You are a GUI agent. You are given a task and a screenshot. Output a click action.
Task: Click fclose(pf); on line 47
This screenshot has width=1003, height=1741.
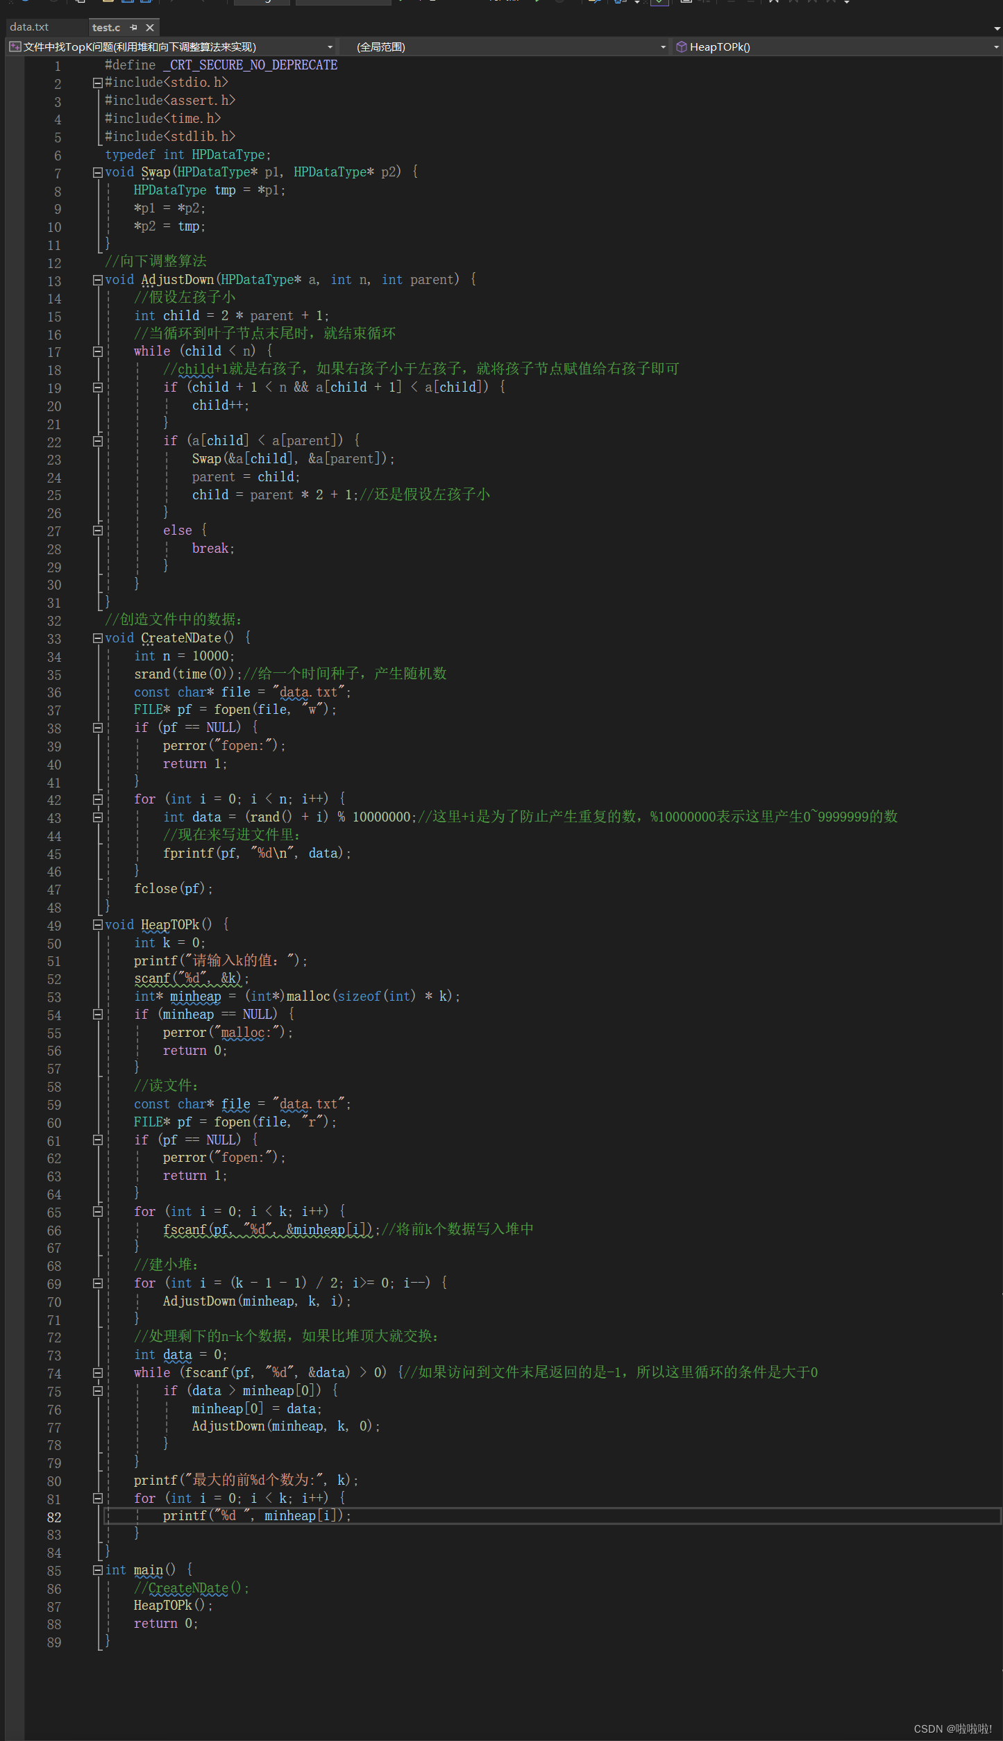(x=174, y=888)
